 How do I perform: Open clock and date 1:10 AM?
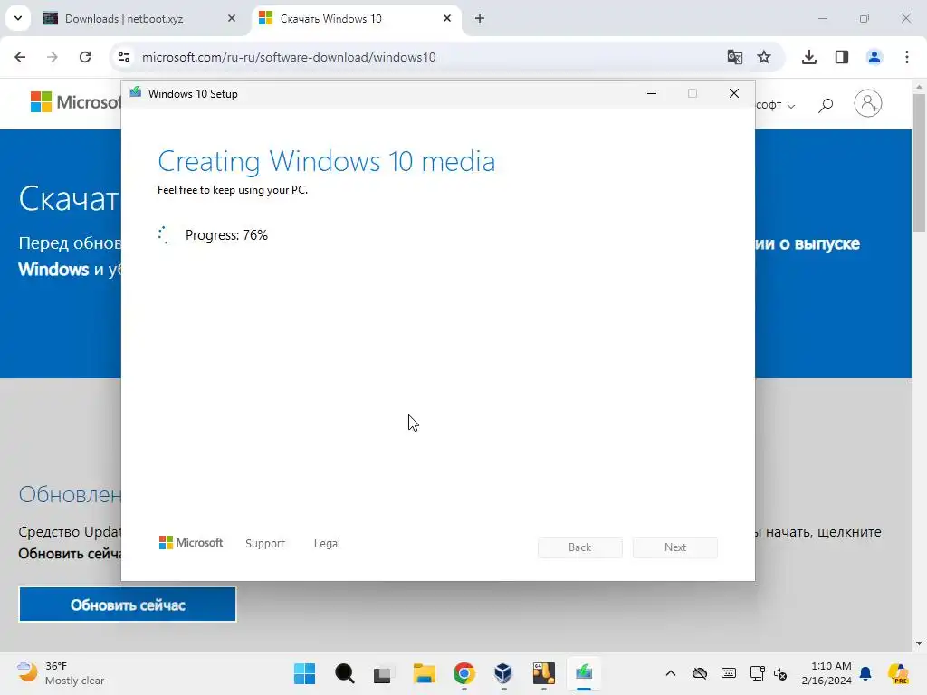[x=827, y=673]
